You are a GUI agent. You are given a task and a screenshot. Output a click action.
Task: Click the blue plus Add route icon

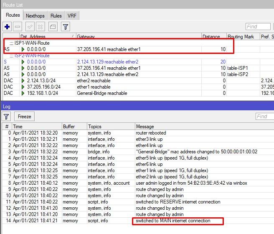(x=8, y=27)
